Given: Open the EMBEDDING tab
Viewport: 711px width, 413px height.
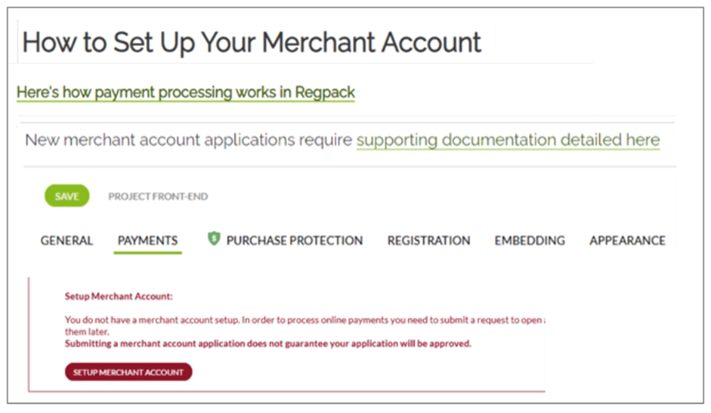Looking at the screenshot, I should [x=530, y=241].
